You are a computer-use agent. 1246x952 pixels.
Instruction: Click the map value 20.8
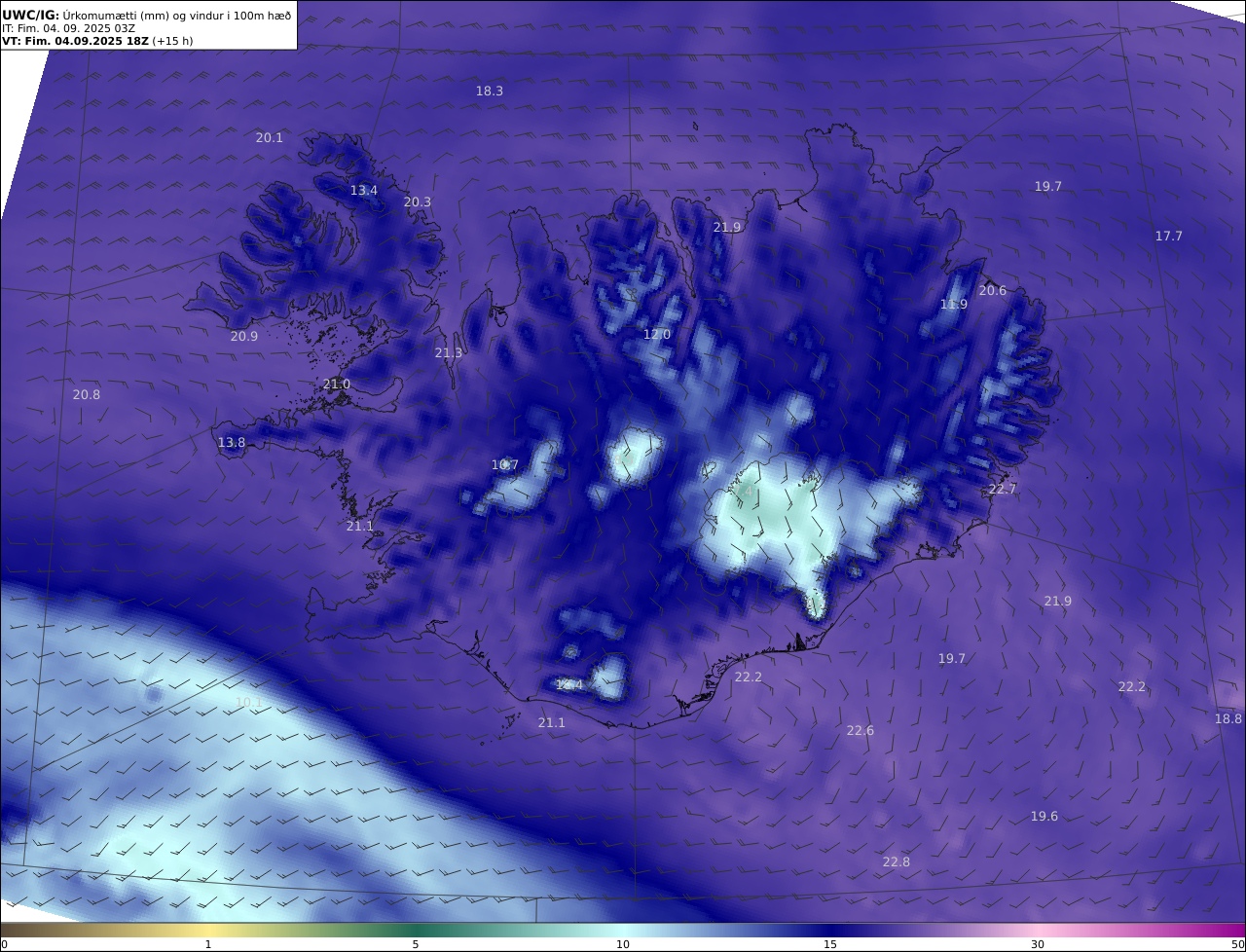click(87, 394)
